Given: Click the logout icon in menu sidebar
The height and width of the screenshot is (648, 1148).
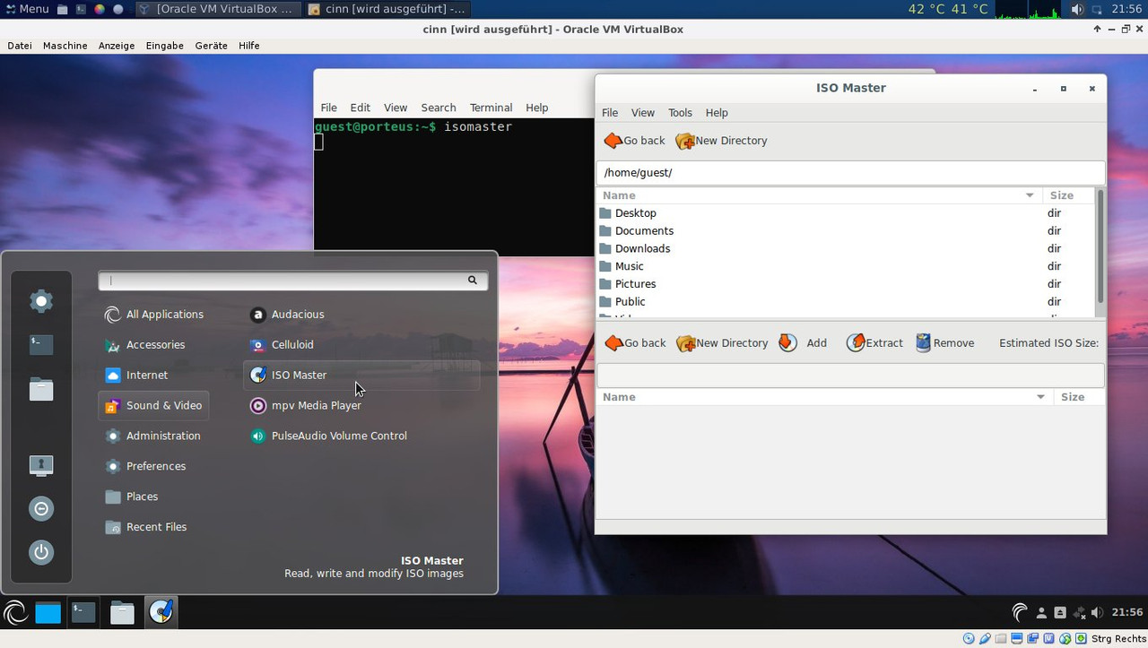Looking at the screenshot, I should click(41, 509).
